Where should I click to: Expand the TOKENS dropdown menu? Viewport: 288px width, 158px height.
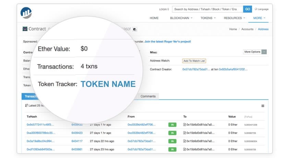click(x=208, y=18)
